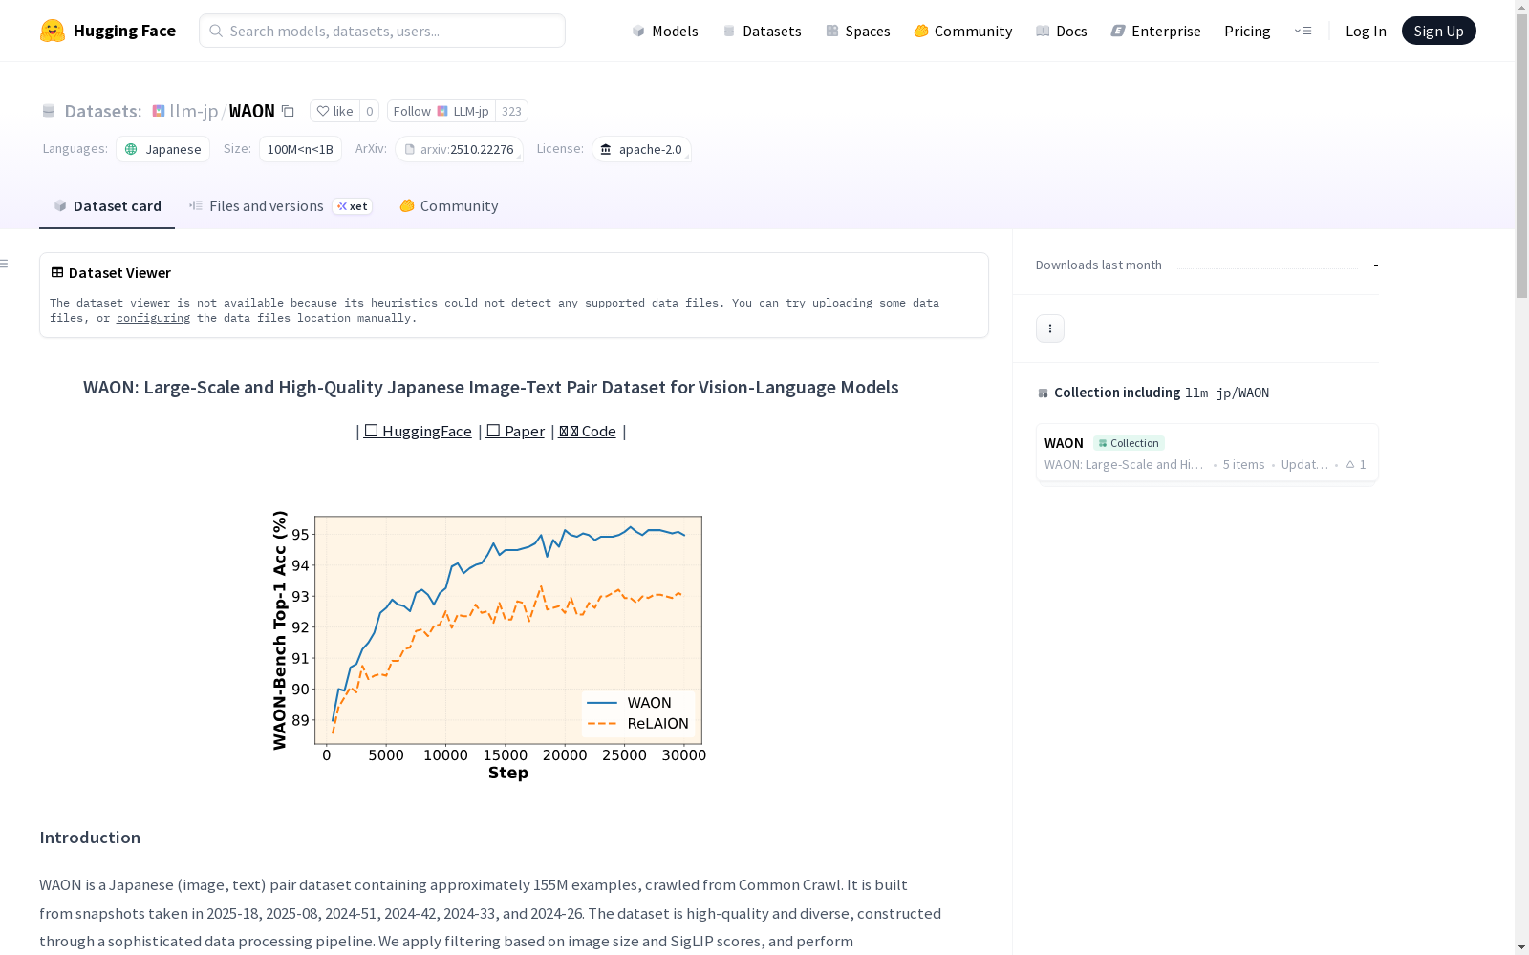Open the apache-2.0 license tag

[x=641, y=149]
